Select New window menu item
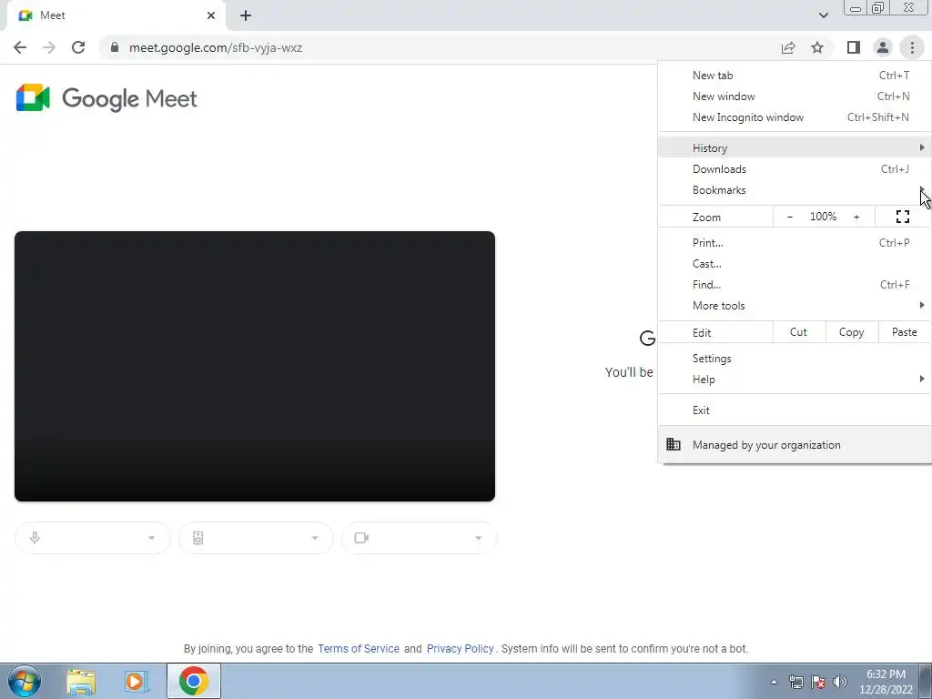Screen dimensions: 932x699 794,96
